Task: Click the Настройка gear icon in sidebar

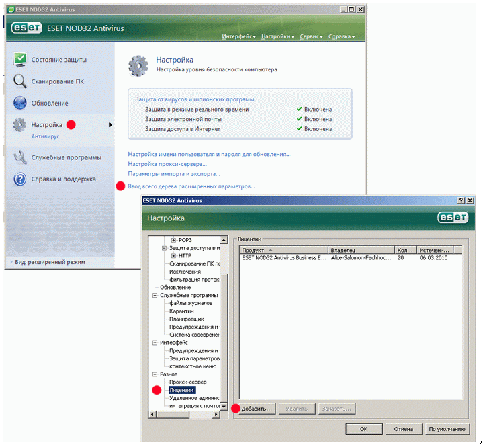Action: coord(19,125)
